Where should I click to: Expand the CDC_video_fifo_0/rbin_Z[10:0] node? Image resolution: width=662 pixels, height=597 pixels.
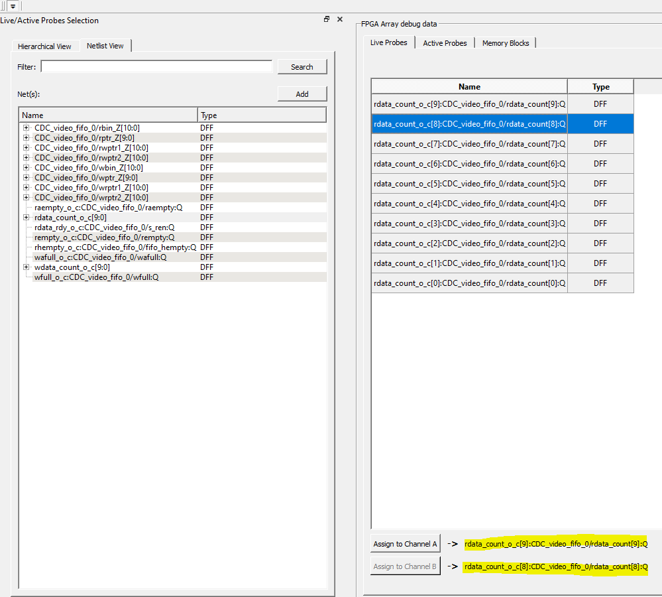click(27, 128)
